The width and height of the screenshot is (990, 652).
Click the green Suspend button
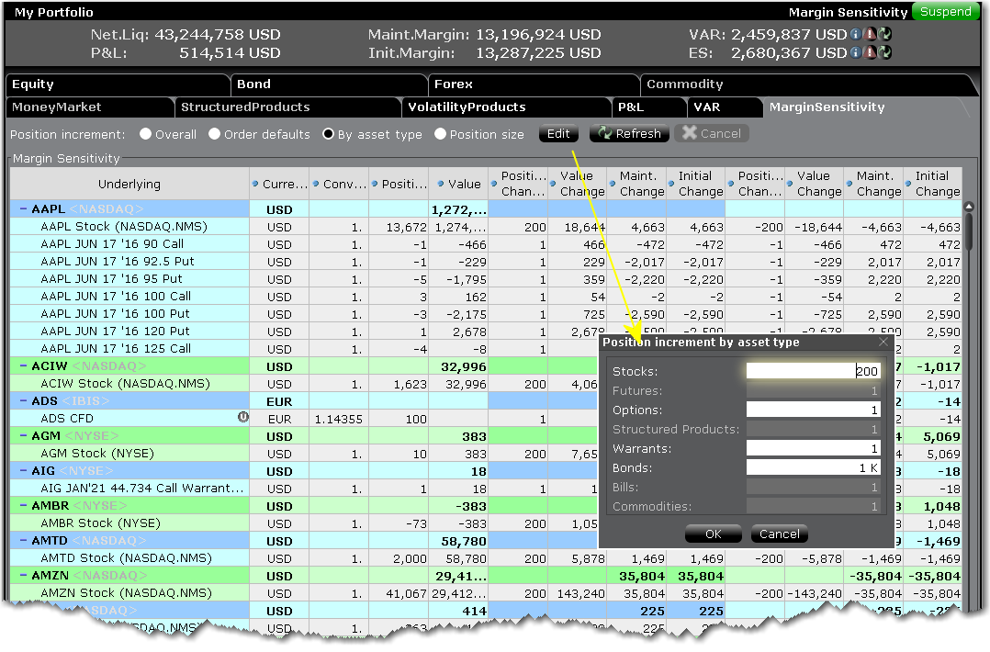[x=945, y=11]
